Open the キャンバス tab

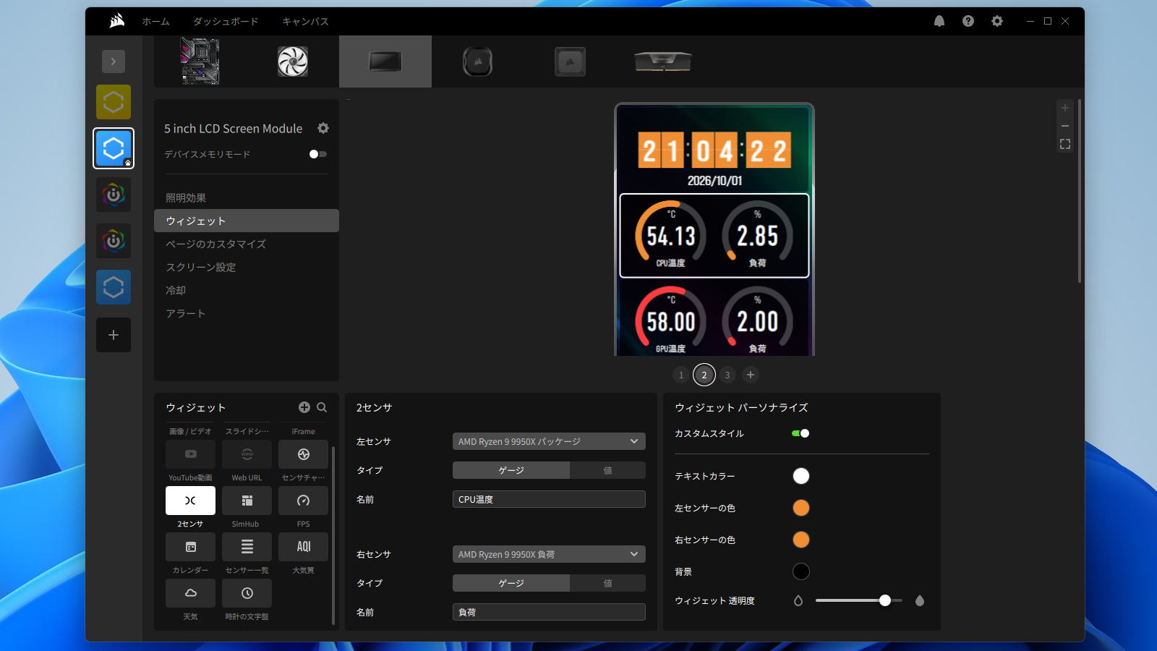click(305, 22)
